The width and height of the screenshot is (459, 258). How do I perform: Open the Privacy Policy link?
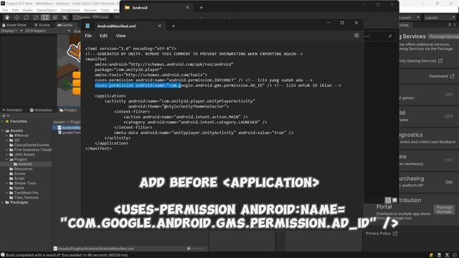click(378, 234)
